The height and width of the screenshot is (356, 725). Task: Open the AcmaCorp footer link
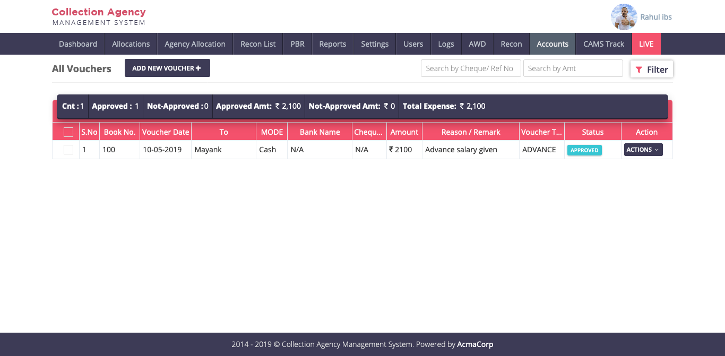(475, 344)
